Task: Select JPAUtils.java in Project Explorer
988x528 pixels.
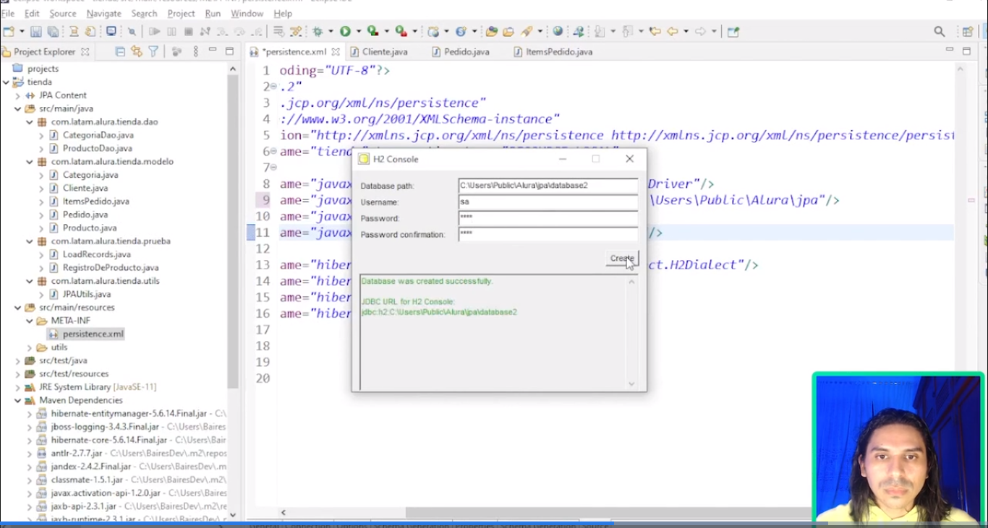Action: pyautogui.click(x=87, y=294)
